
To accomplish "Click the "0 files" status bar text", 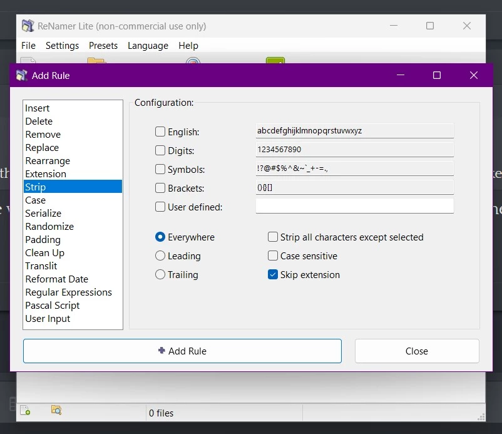I will 161,413.
